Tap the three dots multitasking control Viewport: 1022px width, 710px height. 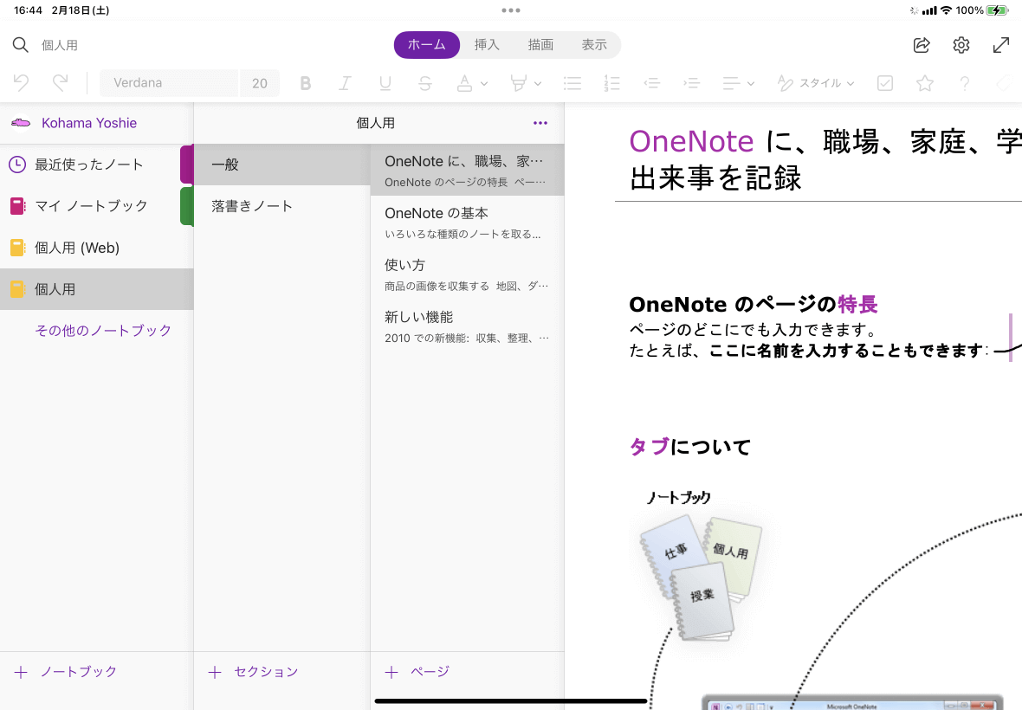coord(511,10)
